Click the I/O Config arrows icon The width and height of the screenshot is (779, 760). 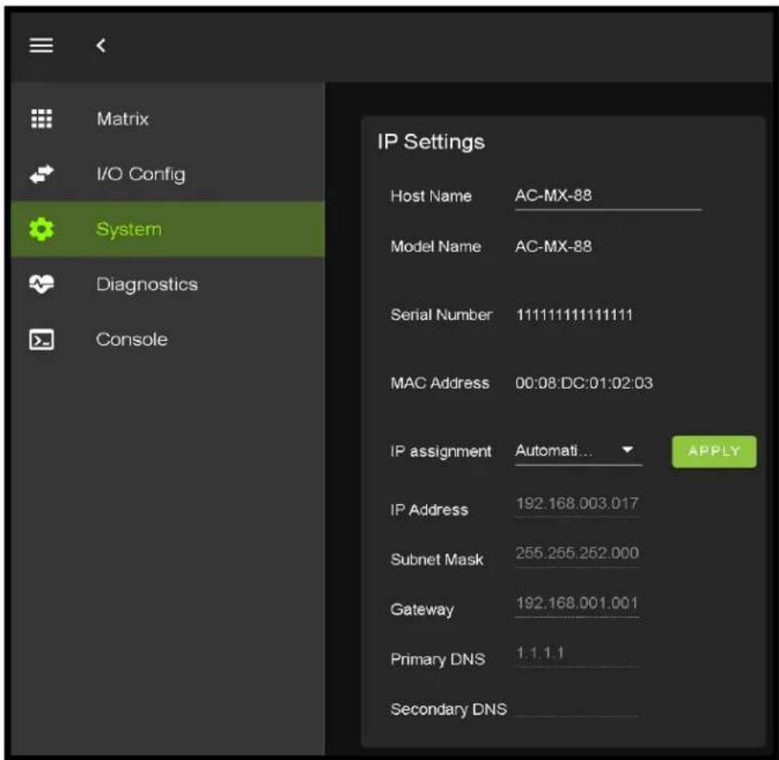pos(42,174)
